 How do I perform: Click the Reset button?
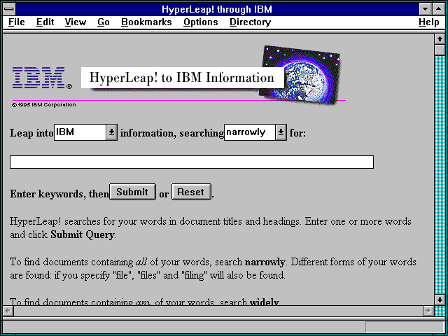191,192
